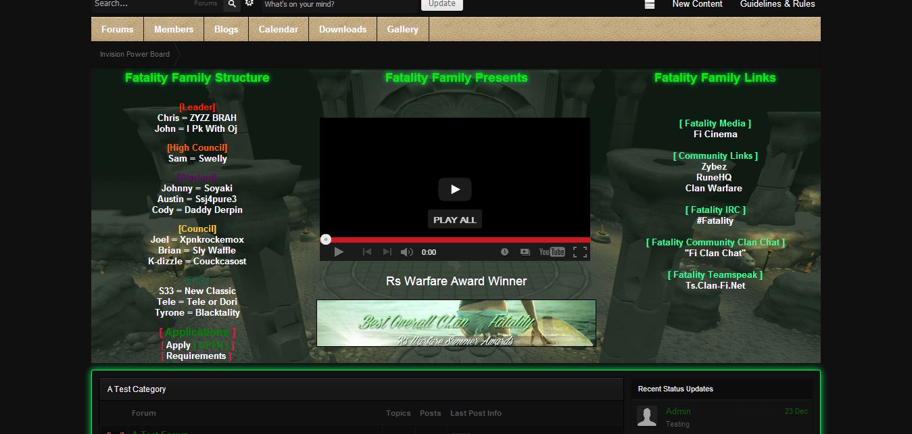Click "Austin = Ssj4pure3" entry
Screen dimensions: 912x434
coord(197,199)
